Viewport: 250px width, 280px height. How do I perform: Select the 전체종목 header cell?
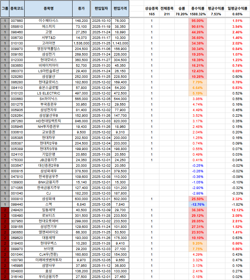coord(167,8)
